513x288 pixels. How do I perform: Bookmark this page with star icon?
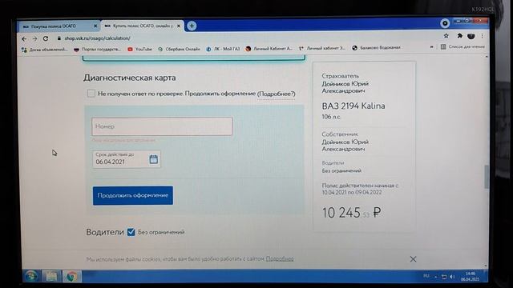[x=446, y=35]
